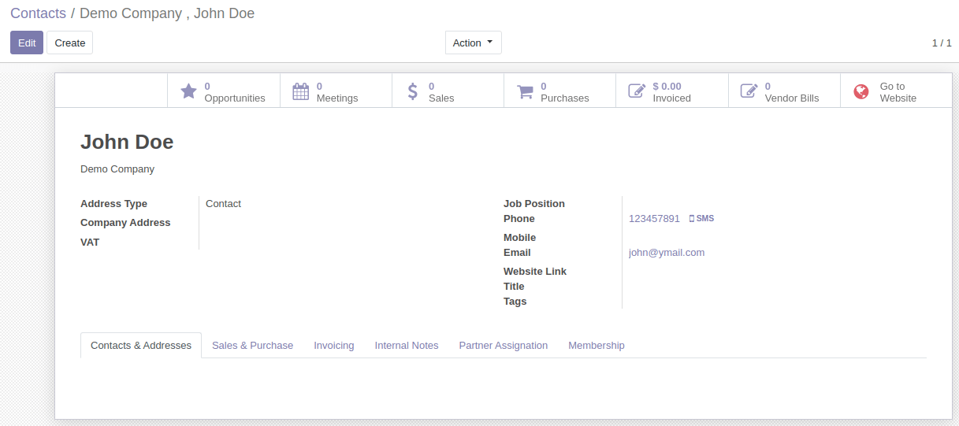Click the Edit button
The height and width of the screenshot is (426, 959).
coord(27,43)
